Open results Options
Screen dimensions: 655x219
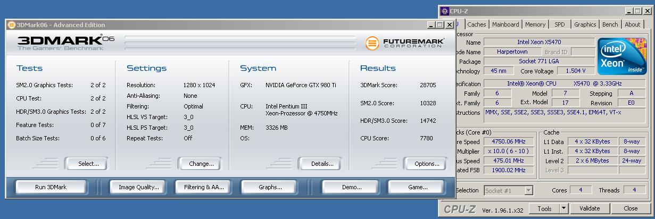425,164
